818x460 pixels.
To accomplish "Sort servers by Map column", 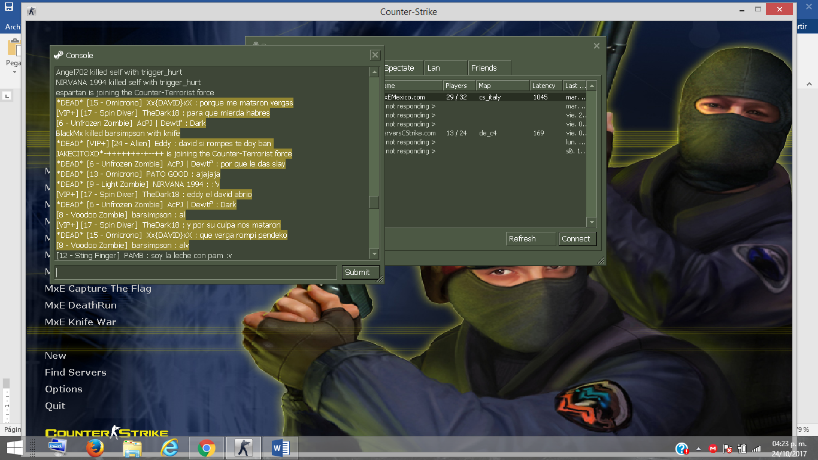I will point(503,86).
